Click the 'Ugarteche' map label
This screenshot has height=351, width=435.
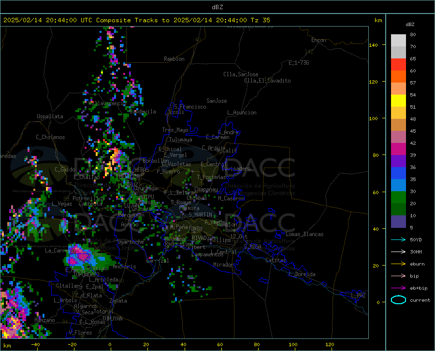130,241
